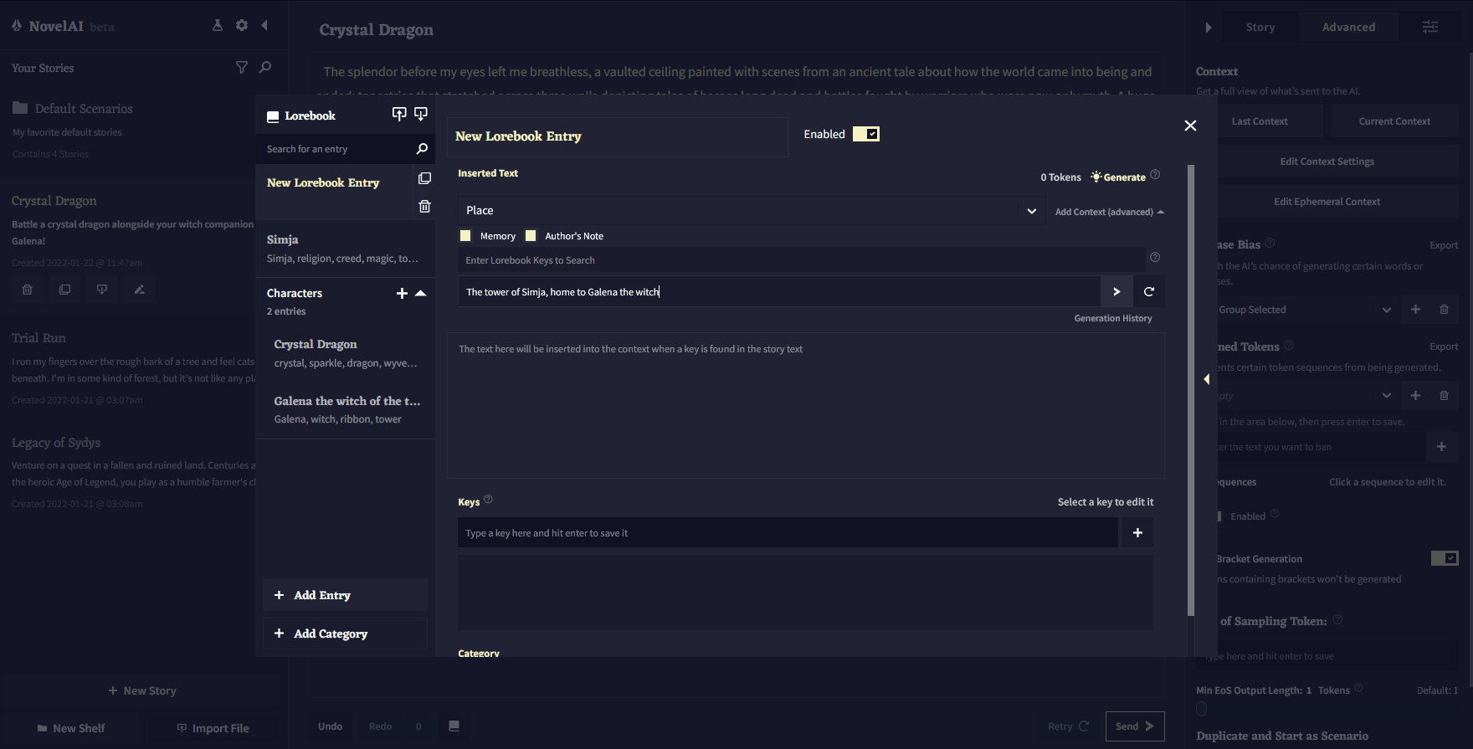Click the Add Entry button

pyautogui.click(x=345, y=595)
